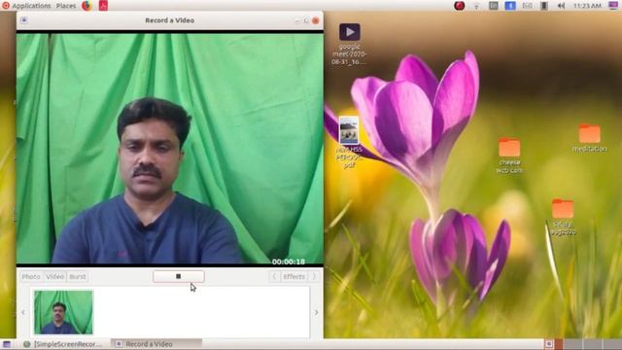This screenshot has height=350, width=622.
Task: Click the webcam live preview
Action: pos(170,149)
